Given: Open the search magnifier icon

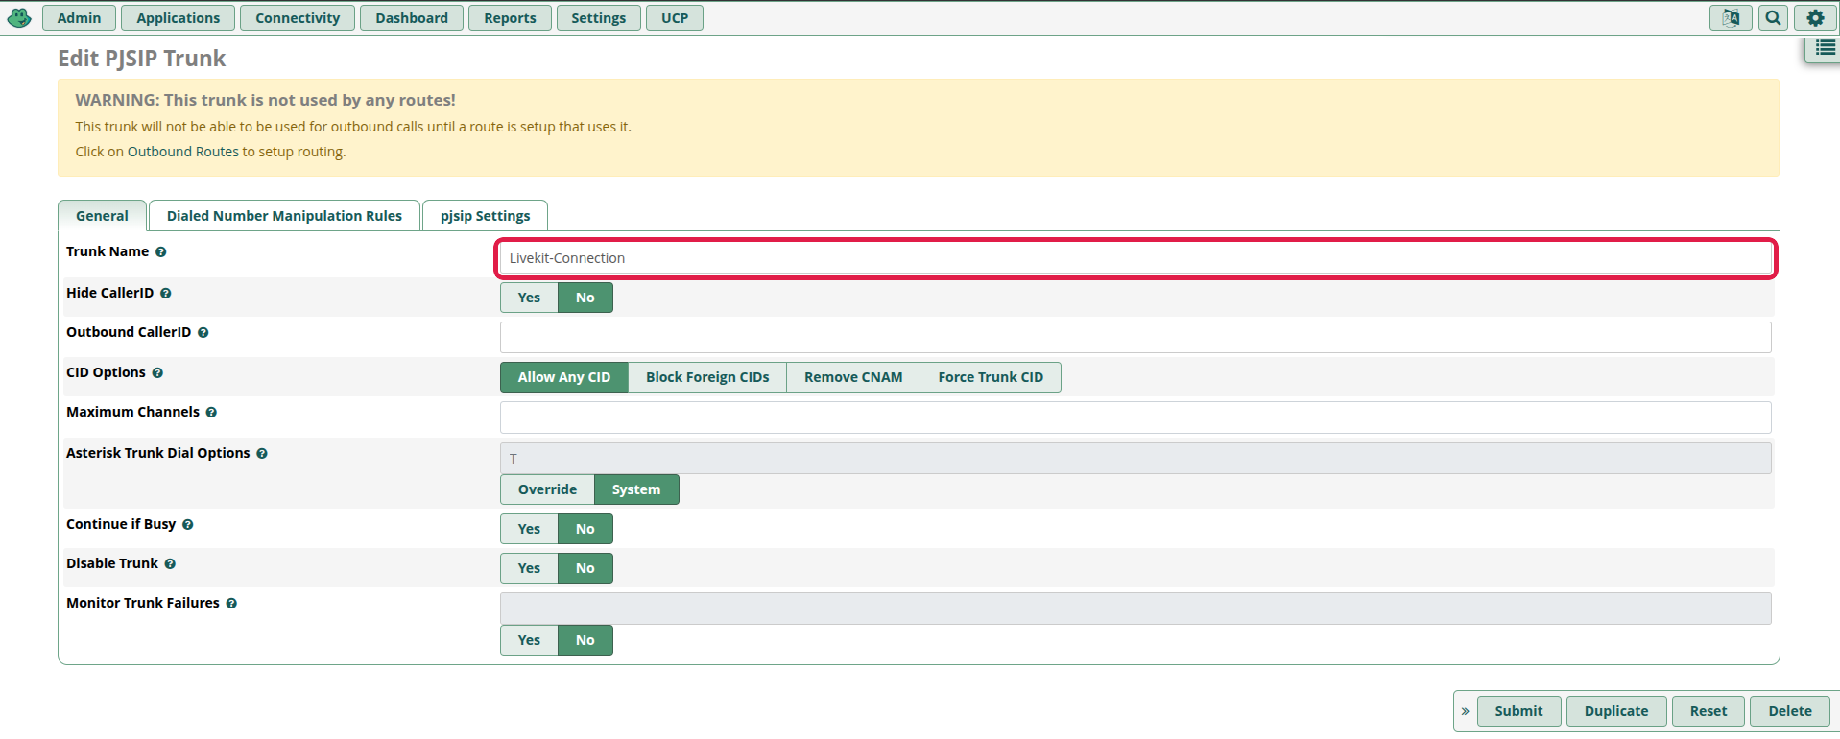Looking at the screenshot, I should coord(1773,17).
